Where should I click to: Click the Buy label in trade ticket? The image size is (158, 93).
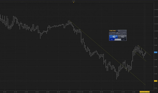[x=124, y=40]
